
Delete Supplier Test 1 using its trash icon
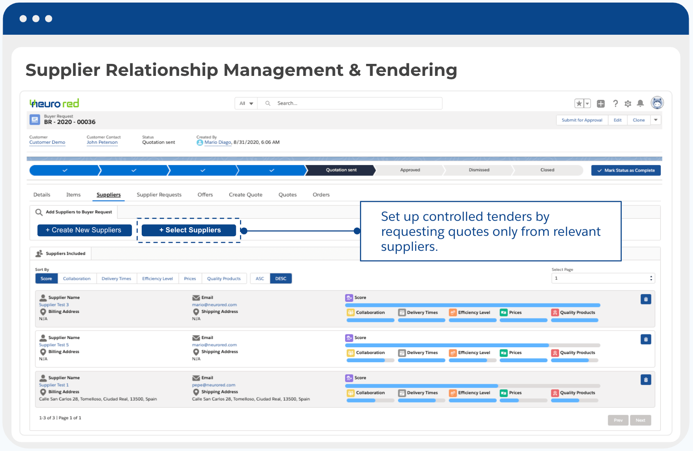click(645, 379)
